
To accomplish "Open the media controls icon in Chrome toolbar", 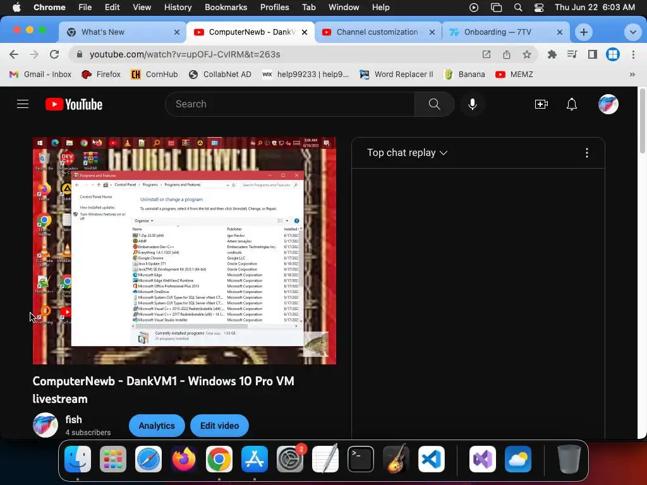I will (572, 54).
